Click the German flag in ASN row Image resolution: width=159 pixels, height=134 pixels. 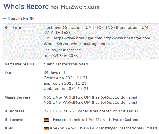tap(46, 128)
